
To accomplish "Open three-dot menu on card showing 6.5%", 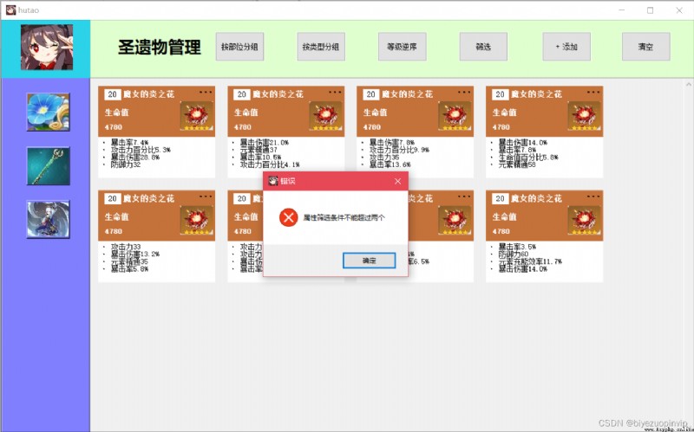I will click(x=464, y=197).
